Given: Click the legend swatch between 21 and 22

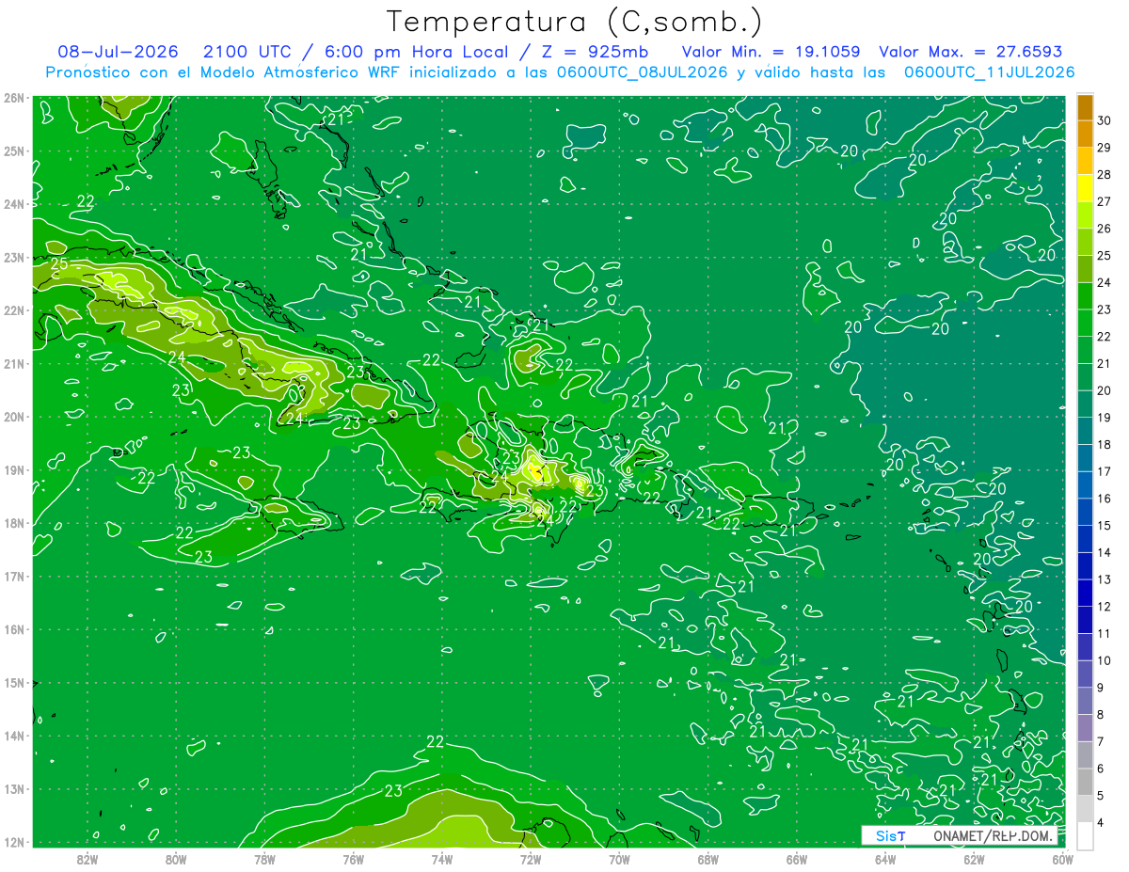Looking at the screenshot, I should point(1085,351).
